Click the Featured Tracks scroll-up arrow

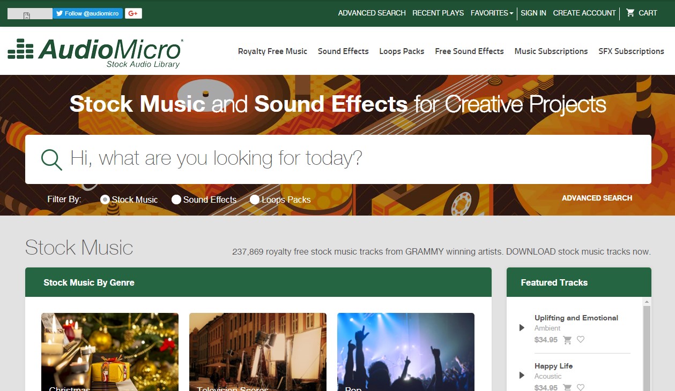pyautogui.click(x=647, y=302)
